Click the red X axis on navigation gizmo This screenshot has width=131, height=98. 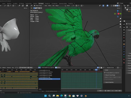point(118,14)
